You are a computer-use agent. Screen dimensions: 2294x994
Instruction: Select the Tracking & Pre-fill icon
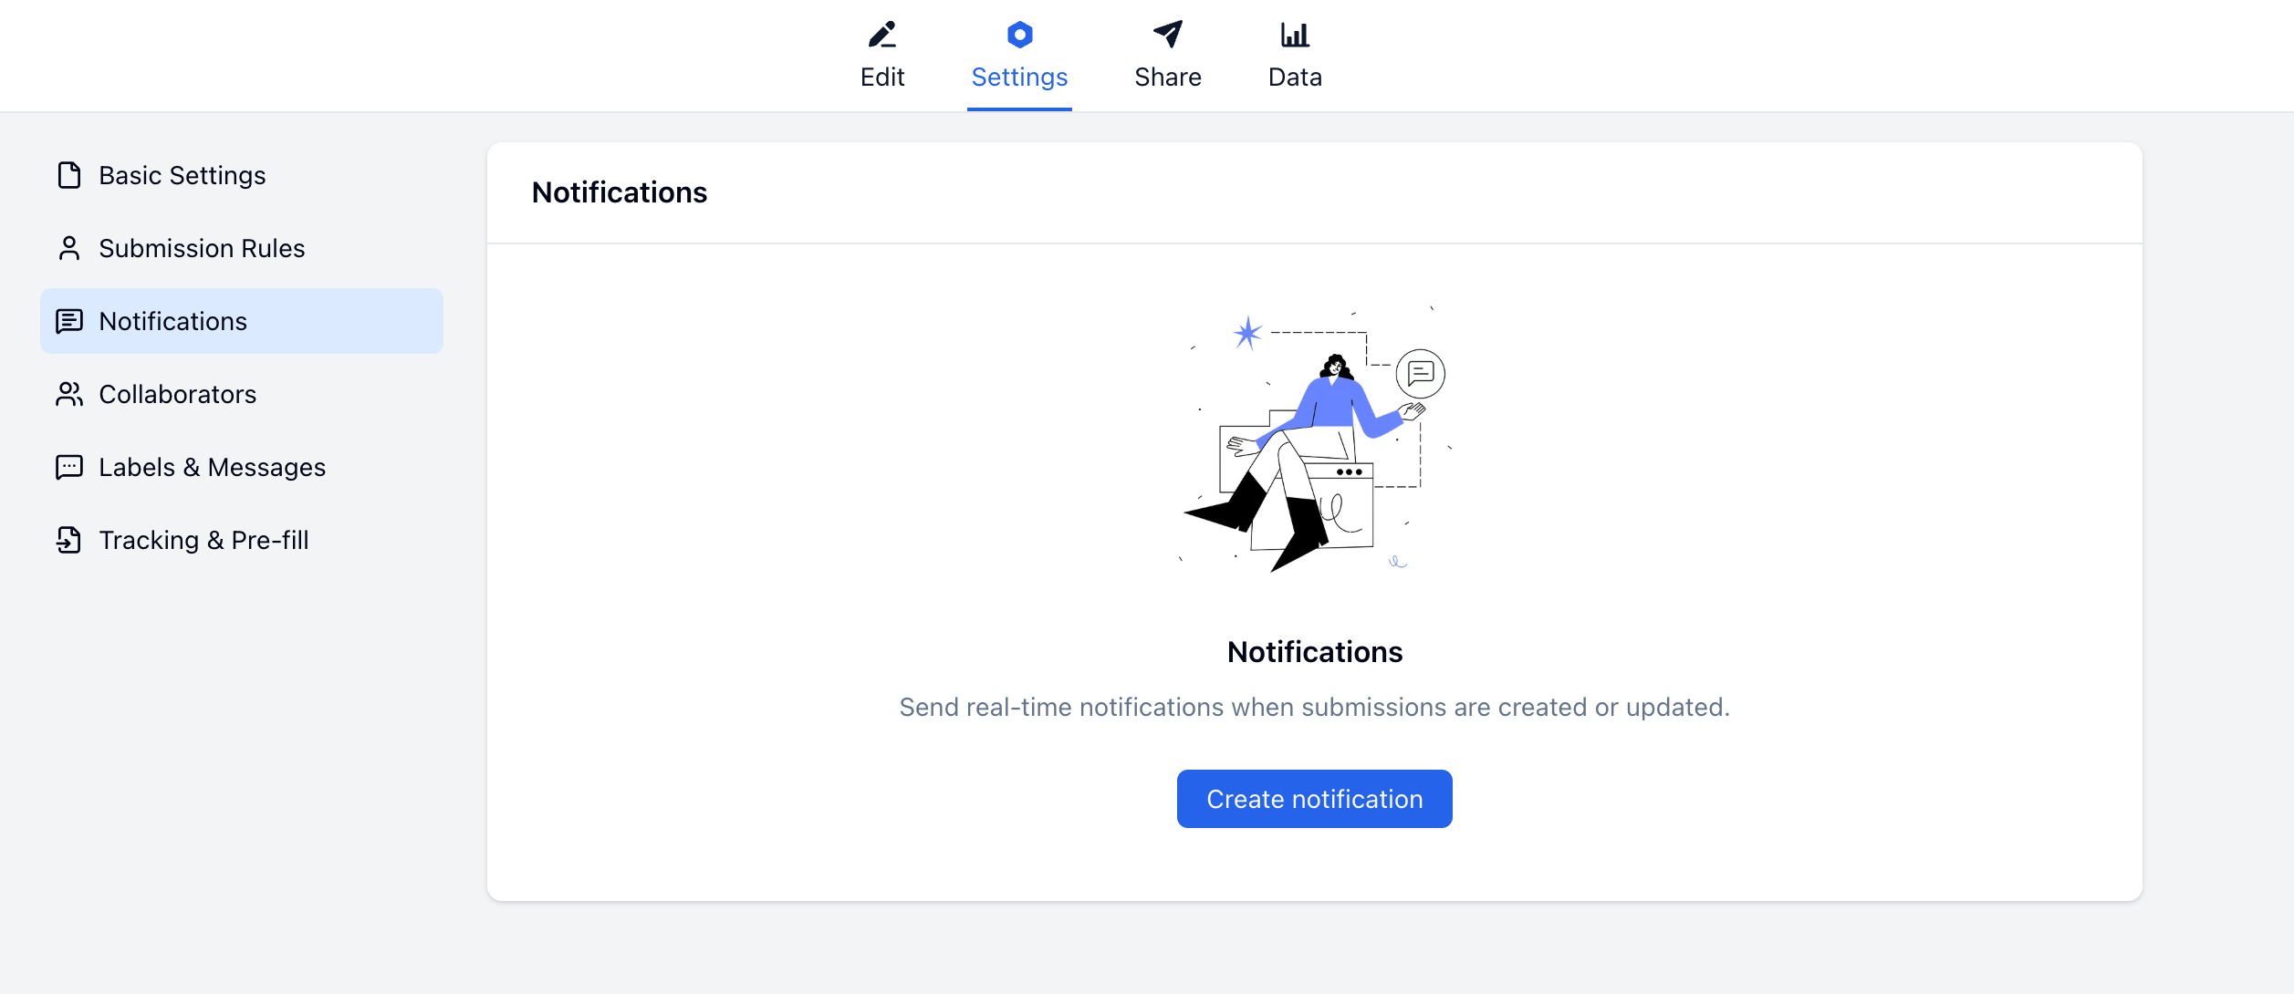click(x=68, y=540)
